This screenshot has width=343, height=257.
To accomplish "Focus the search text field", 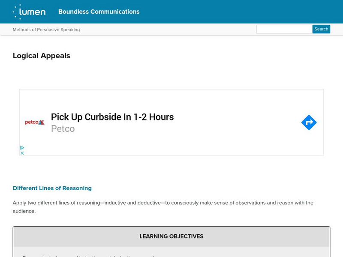I will pos(284,29).
